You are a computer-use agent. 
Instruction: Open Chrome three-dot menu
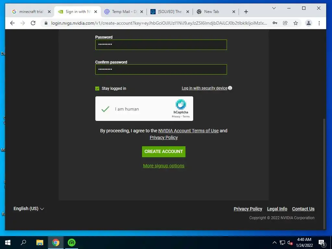point(319,23)
